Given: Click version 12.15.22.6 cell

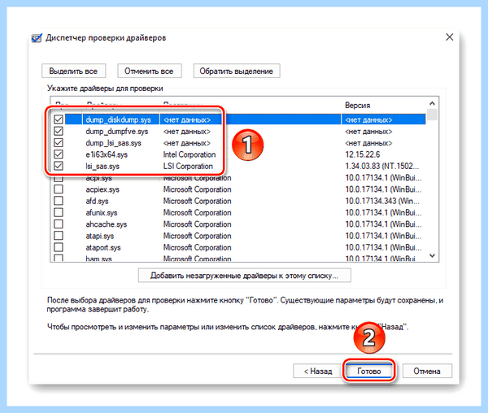Looking at the screenshot, I should (363, 154).
